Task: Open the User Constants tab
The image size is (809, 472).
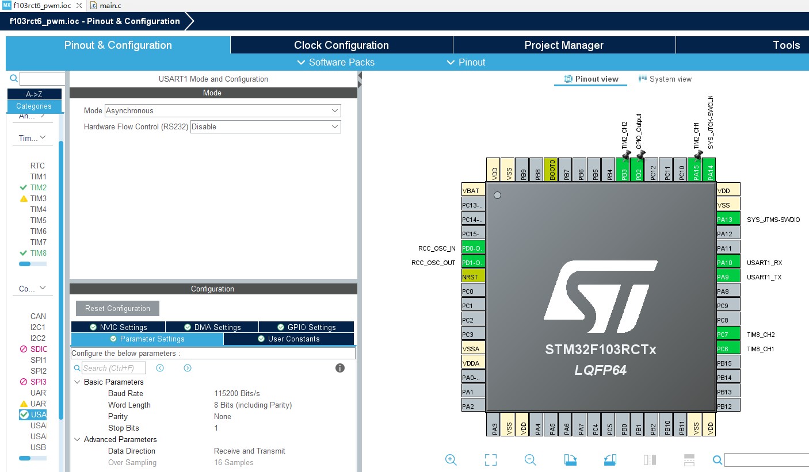Action: (x=289, y=339)
